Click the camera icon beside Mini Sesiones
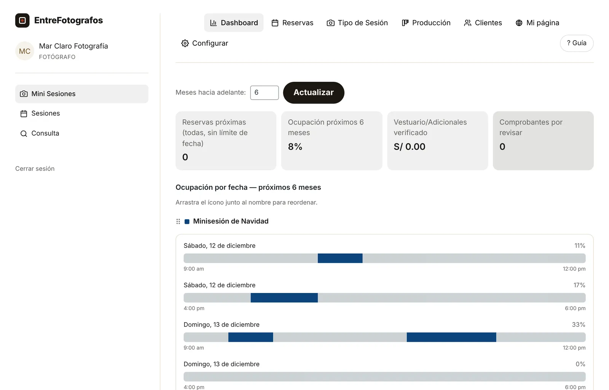Image resolution: width=609 pixels, height=390 pixels. [x=24, y=94]
